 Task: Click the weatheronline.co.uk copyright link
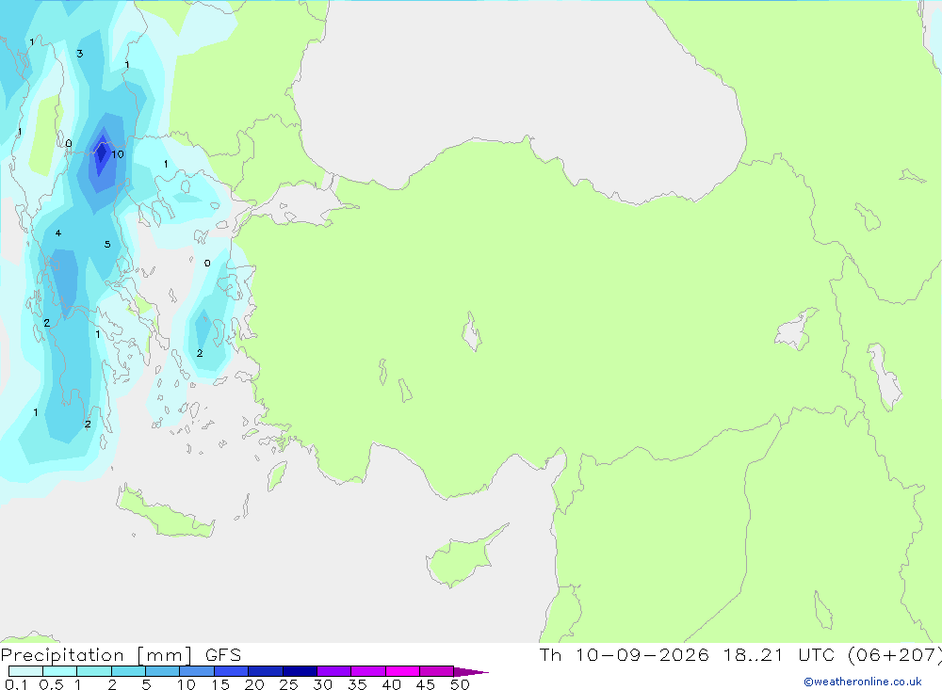[863, 682]
